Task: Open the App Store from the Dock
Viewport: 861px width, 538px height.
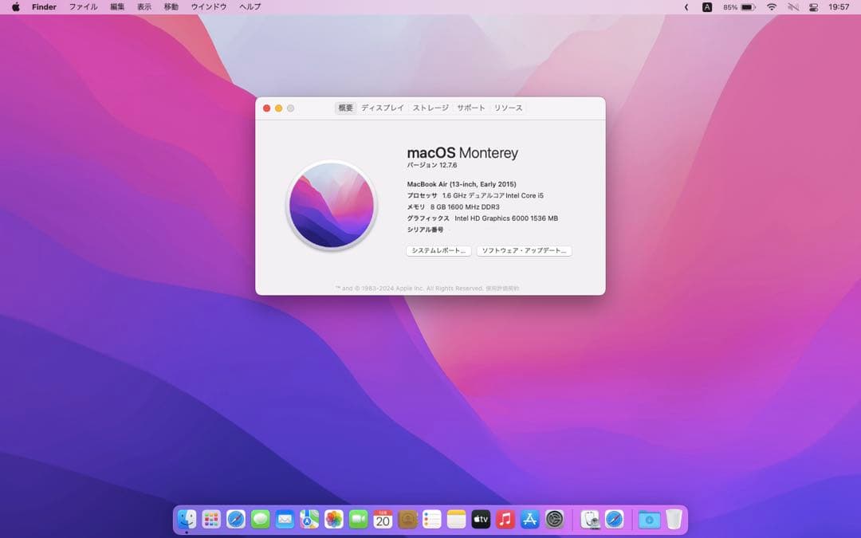Action: pyautogui.click(x=527, y=519)
